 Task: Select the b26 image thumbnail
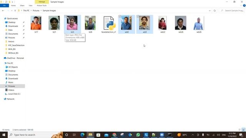pos(90,23)
